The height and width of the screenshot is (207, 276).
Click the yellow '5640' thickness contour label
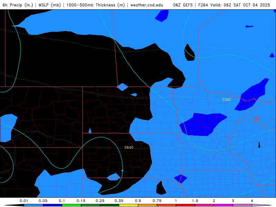pyautogui.click(x=129, y=148)
